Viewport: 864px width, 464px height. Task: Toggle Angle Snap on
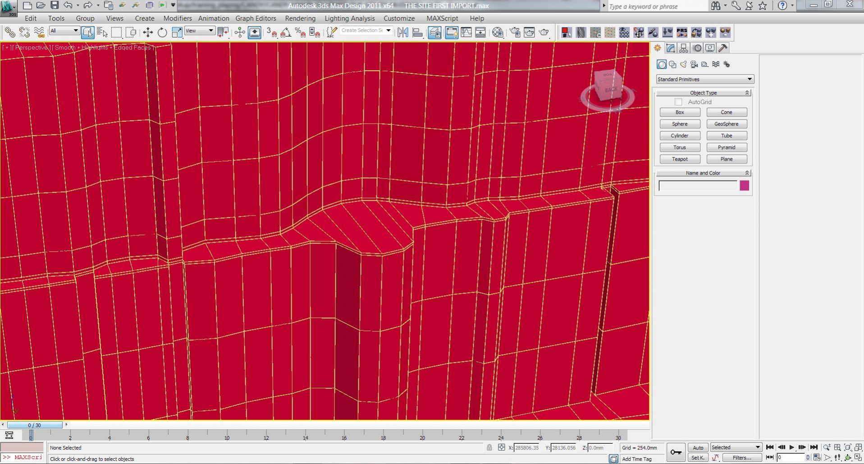(x=285, y=32)
